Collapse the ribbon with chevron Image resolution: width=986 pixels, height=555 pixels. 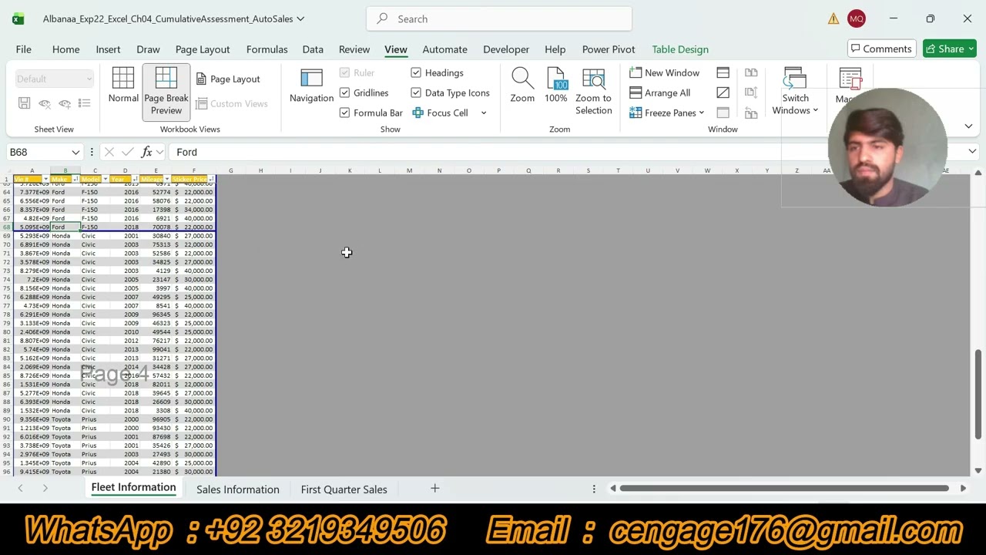coord(968,126)
